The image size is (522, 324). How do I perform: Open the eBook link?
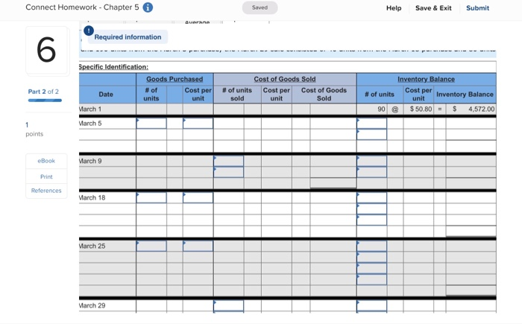click(x=46, y=161)
